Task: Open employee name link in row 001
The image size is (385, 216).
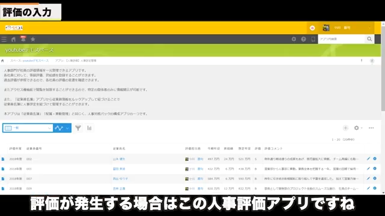Action: [119, 169]
